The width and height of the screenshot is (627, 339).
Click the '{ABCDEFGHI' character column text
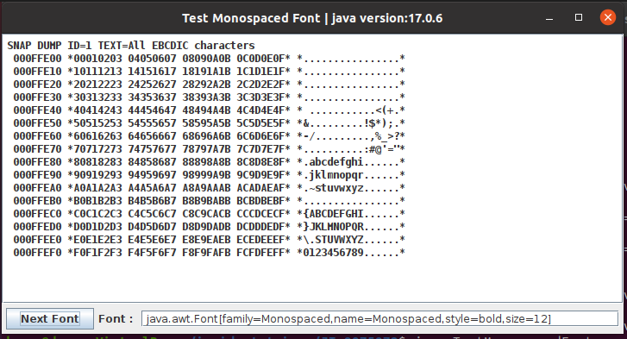333,214
